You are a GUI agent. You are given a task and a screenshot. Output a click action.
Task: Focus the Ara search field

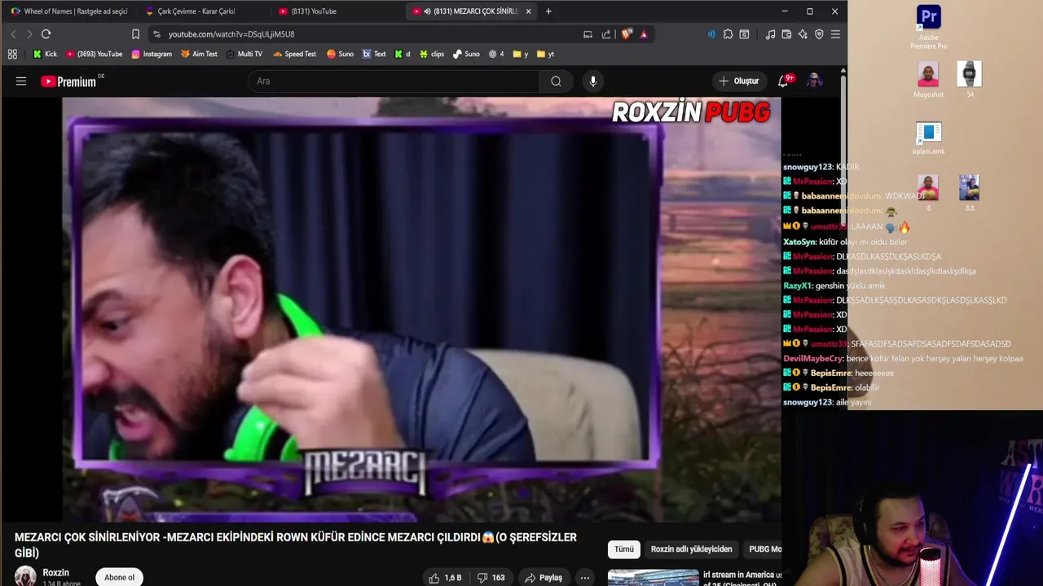[394, 81]
